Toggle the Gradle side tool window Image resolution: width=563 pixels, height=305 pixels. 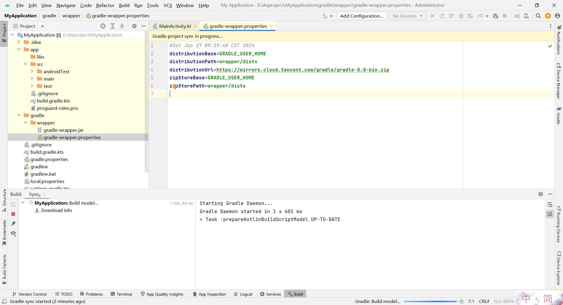[559, 116]
